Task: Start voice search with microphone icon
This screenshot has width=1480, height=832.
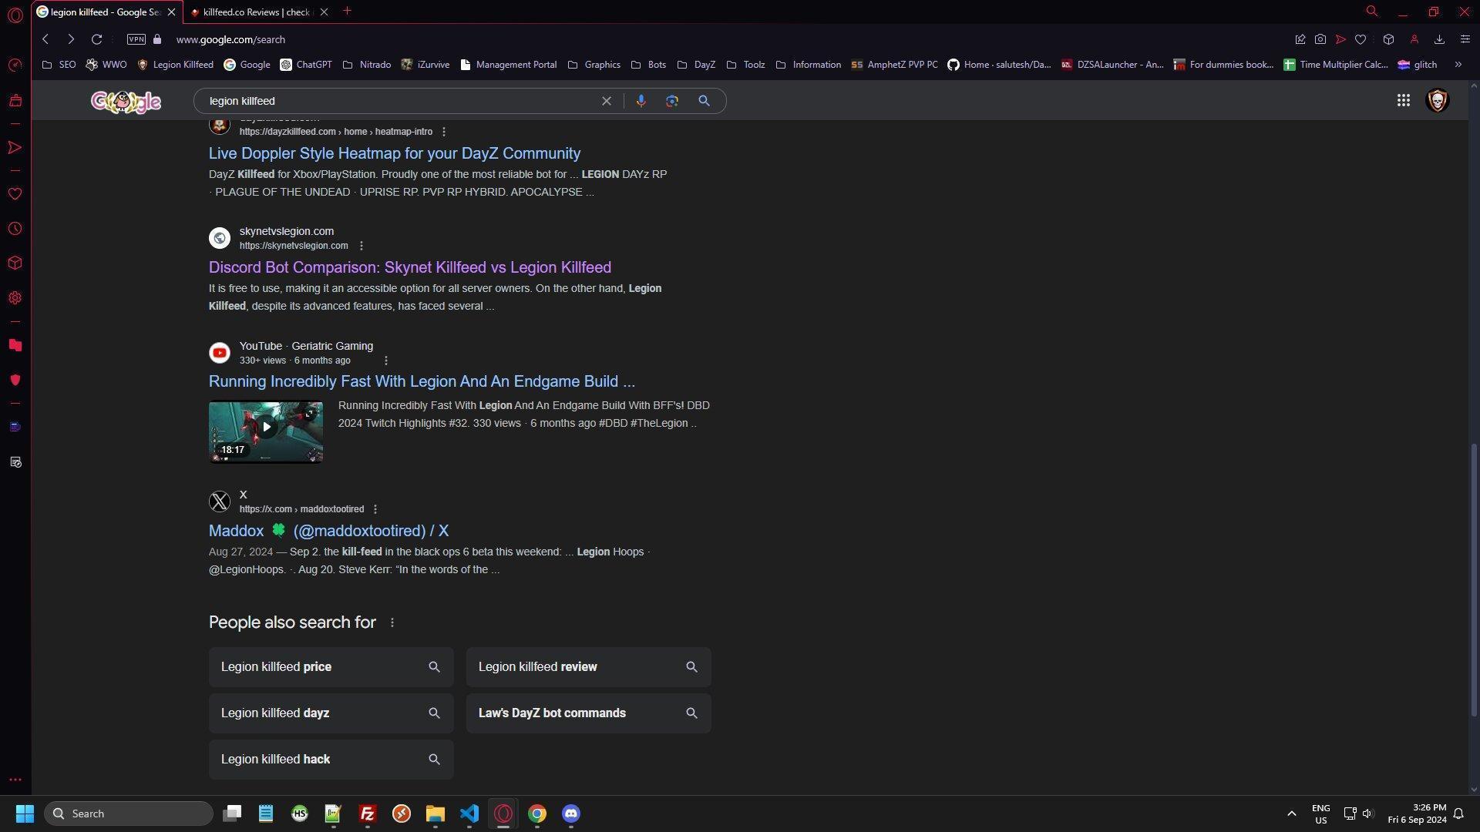Action: [x=641, y=101]
